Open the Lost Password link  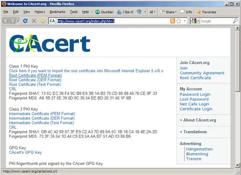click(194, 99)
